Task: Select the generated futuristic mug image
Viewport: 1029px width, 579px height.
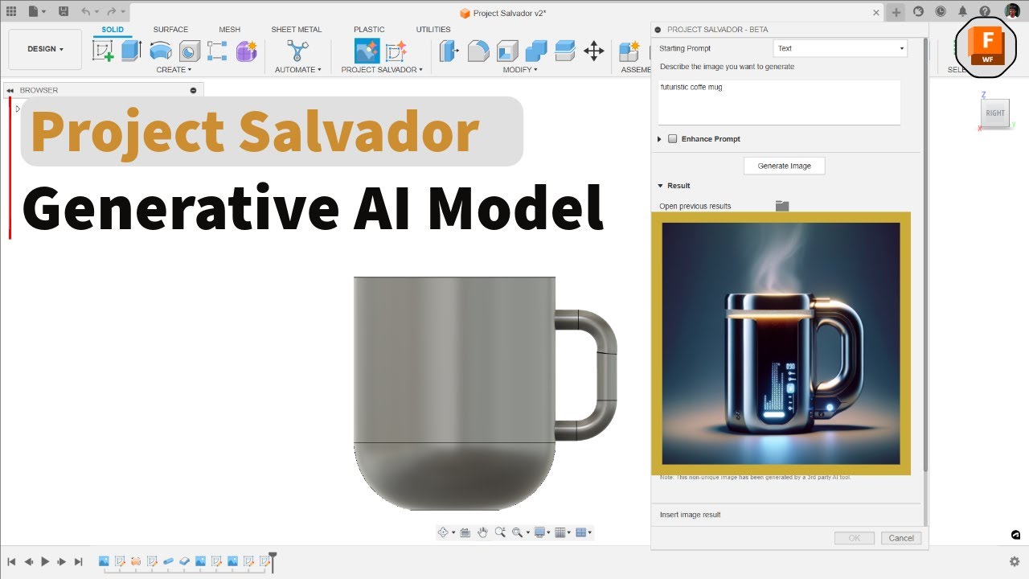Action: tap(781, 343)
